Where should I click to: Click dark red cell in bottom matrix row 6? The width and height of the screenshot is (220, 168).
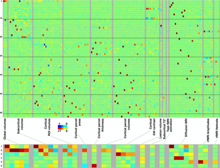(94, 166)
